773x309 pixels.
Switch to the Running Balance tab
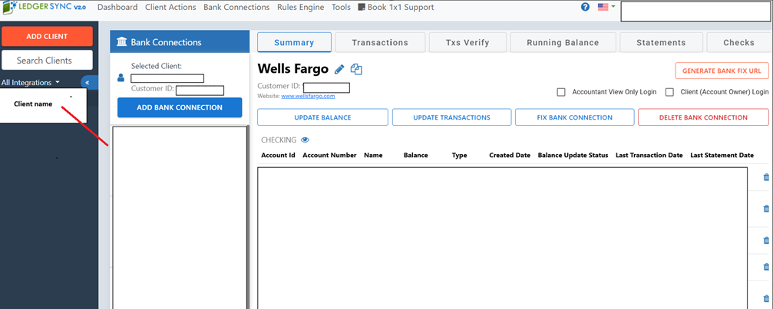pos(563,42)
